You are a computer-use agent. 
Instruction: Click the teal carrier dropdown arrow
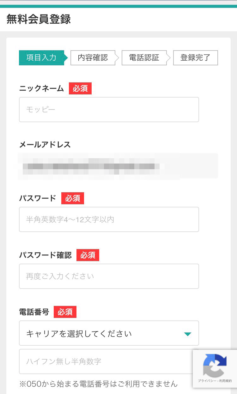click(188, 334)
